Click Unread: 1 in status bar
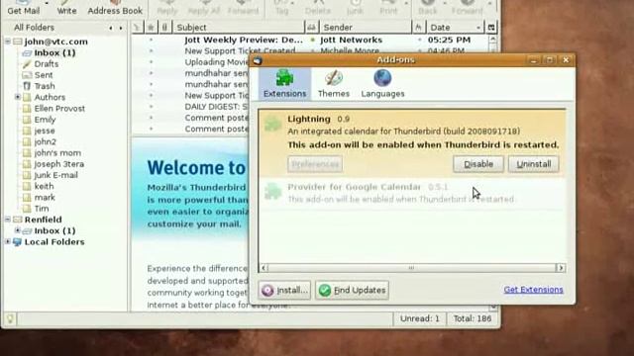 (420, 318)
